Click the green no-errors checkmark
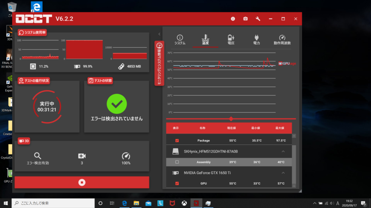371x208 pixels. pos(117,104)
